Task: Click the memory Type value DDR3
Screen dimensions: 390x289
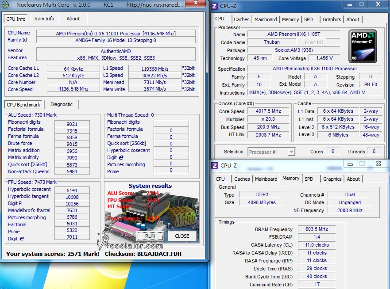Action: (262, 194)
